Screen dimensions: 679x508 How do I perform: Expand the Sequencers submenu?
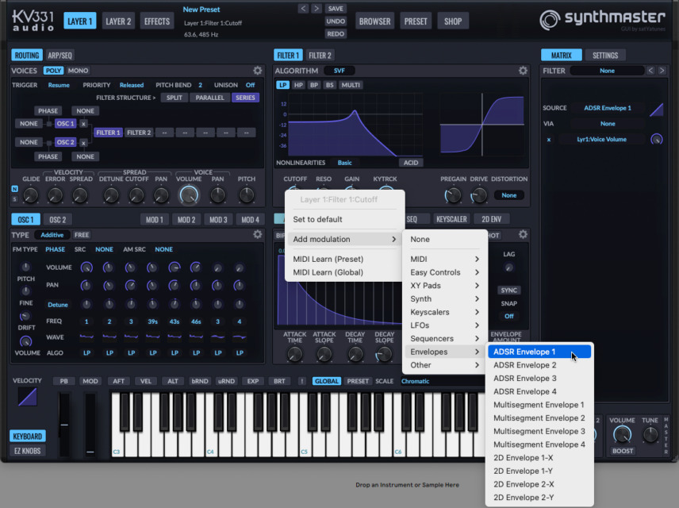[x=445, y=338]
